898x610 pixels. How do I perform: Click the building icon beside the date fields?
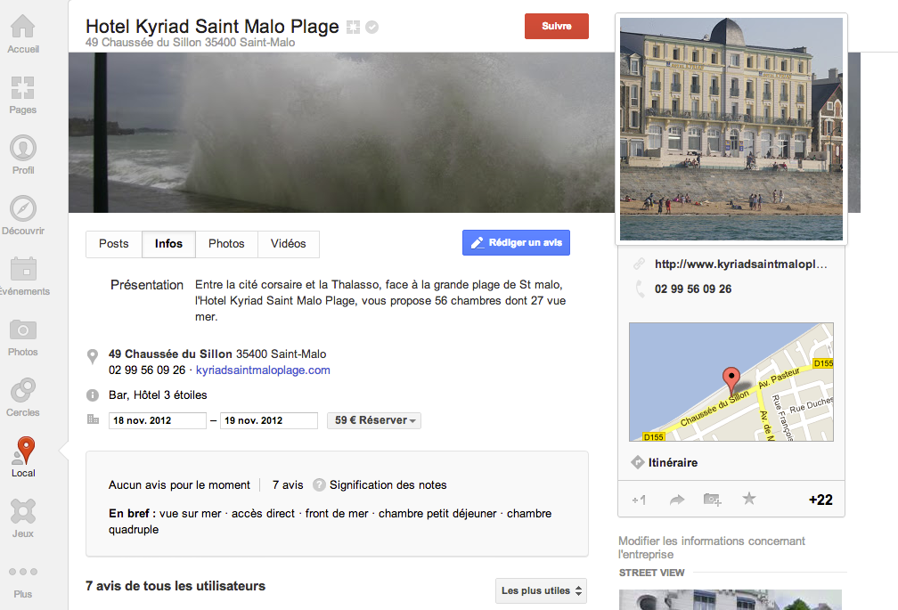pos(93,419)
